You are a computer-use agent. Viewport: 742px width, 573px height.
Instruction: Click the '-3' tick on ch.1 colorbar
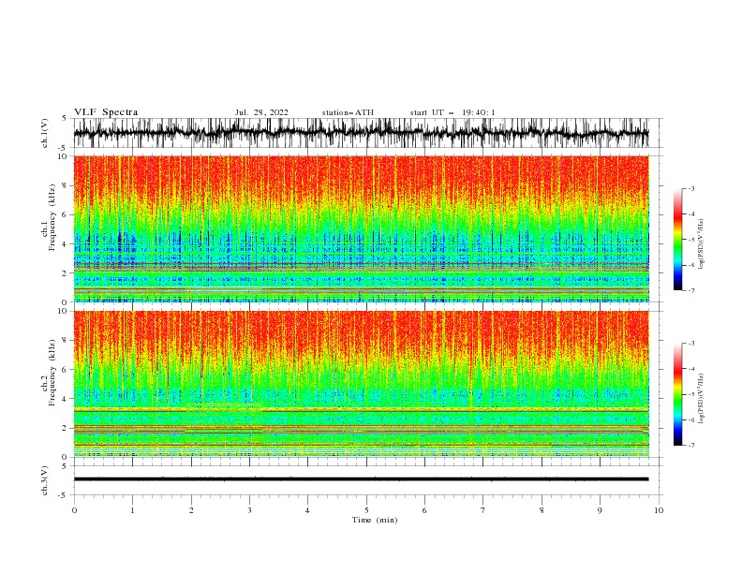point(691,188)
